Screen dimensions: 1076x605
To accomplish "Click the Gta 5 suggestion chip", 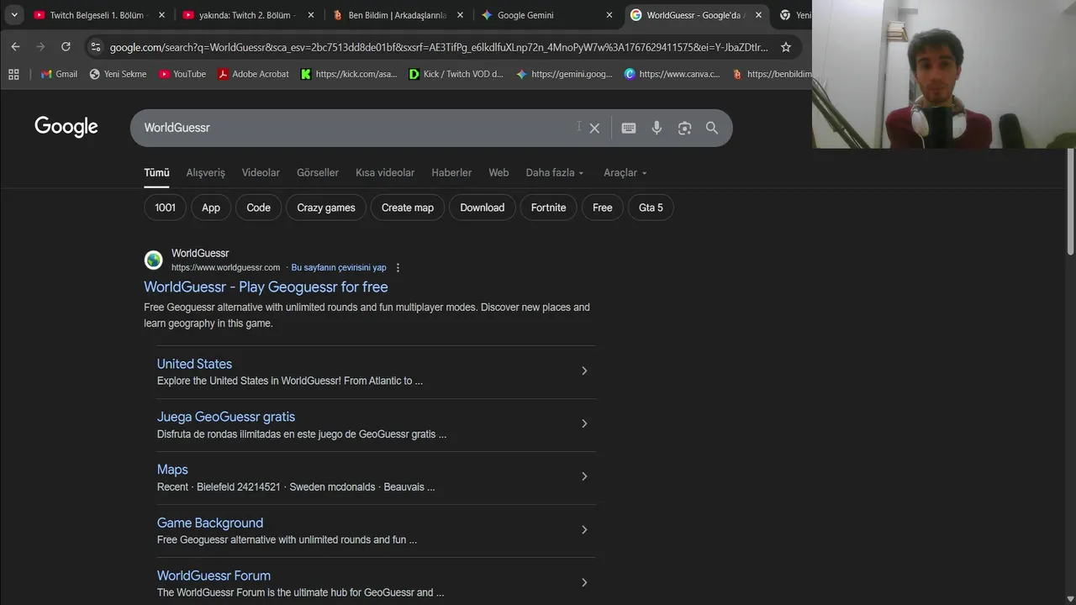I will pyautogui.click(x=651, y=208).
